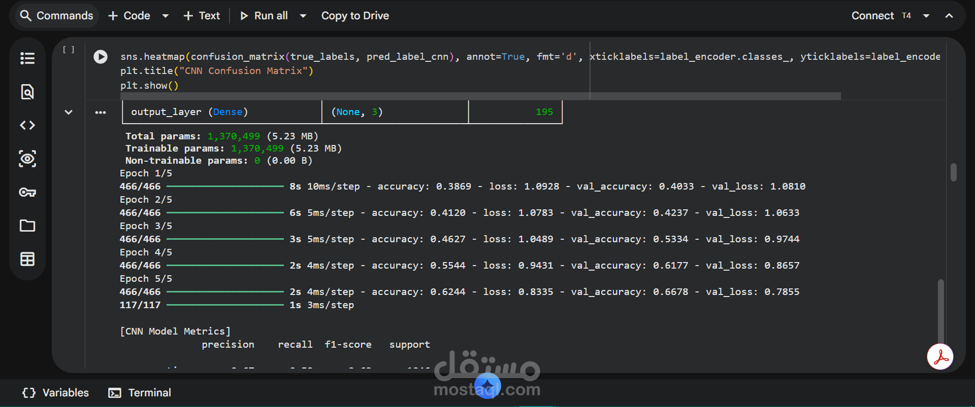This screenshot has width=975, height=407.
Task: Click the 117/117 evaluation progress bar
Action: pos(225,305)
